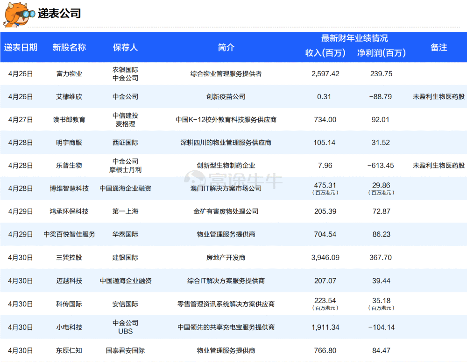Click the stock name 小电科技
Screen dimensions: 467x362
coord(69,327)
